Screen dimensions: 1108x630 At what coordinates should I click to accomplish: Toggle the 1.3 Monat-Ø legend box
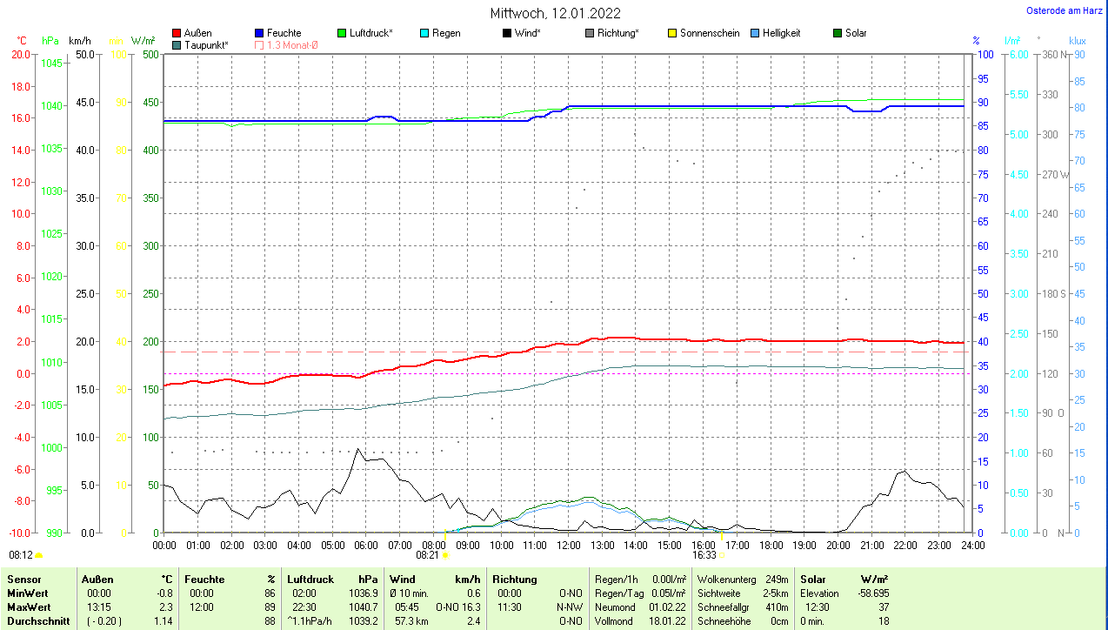pos(259,44)
